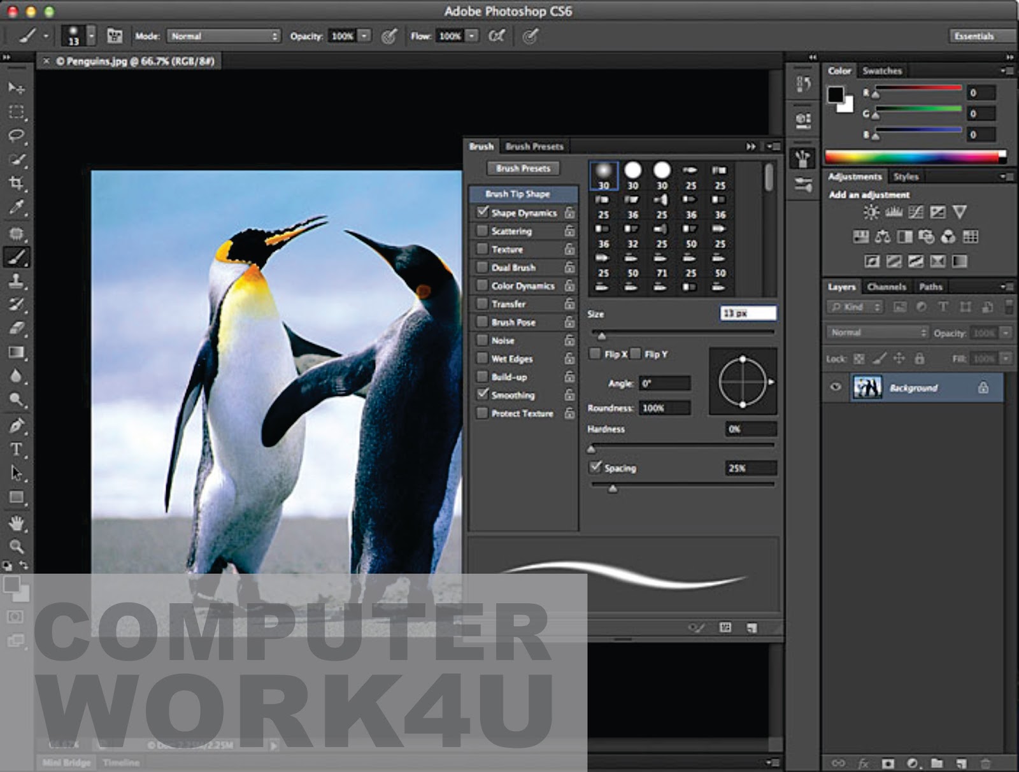
Task: Open the layer Kind filter dropdown
Action: (x=855, y=307)
